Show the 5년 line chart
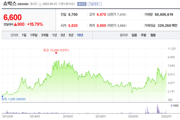Screen dimensions: 180x120 (71, 35)
